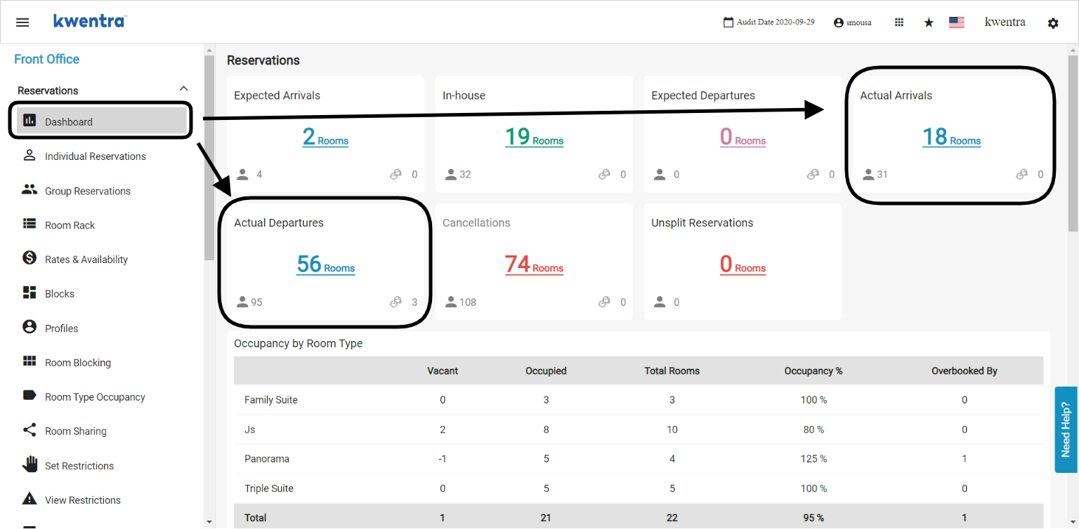Click the Group Reservations people icon
1079x529 pixels.
click(x=30, y=189)
